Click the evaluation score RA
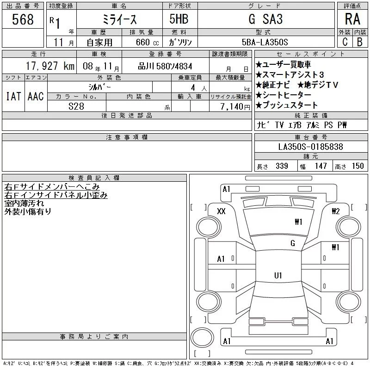Viewport: 370px width, 370px height. (352, 19)
